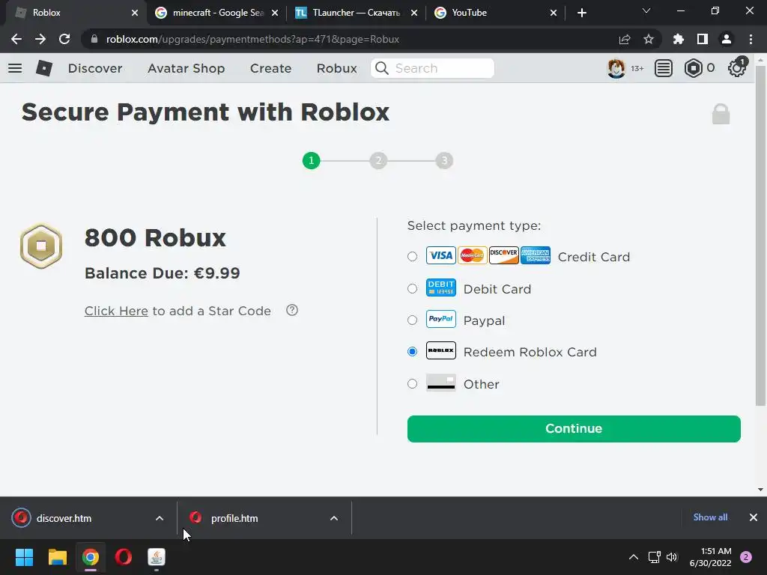Close the YouTube tab

click(x=554, y=13)
